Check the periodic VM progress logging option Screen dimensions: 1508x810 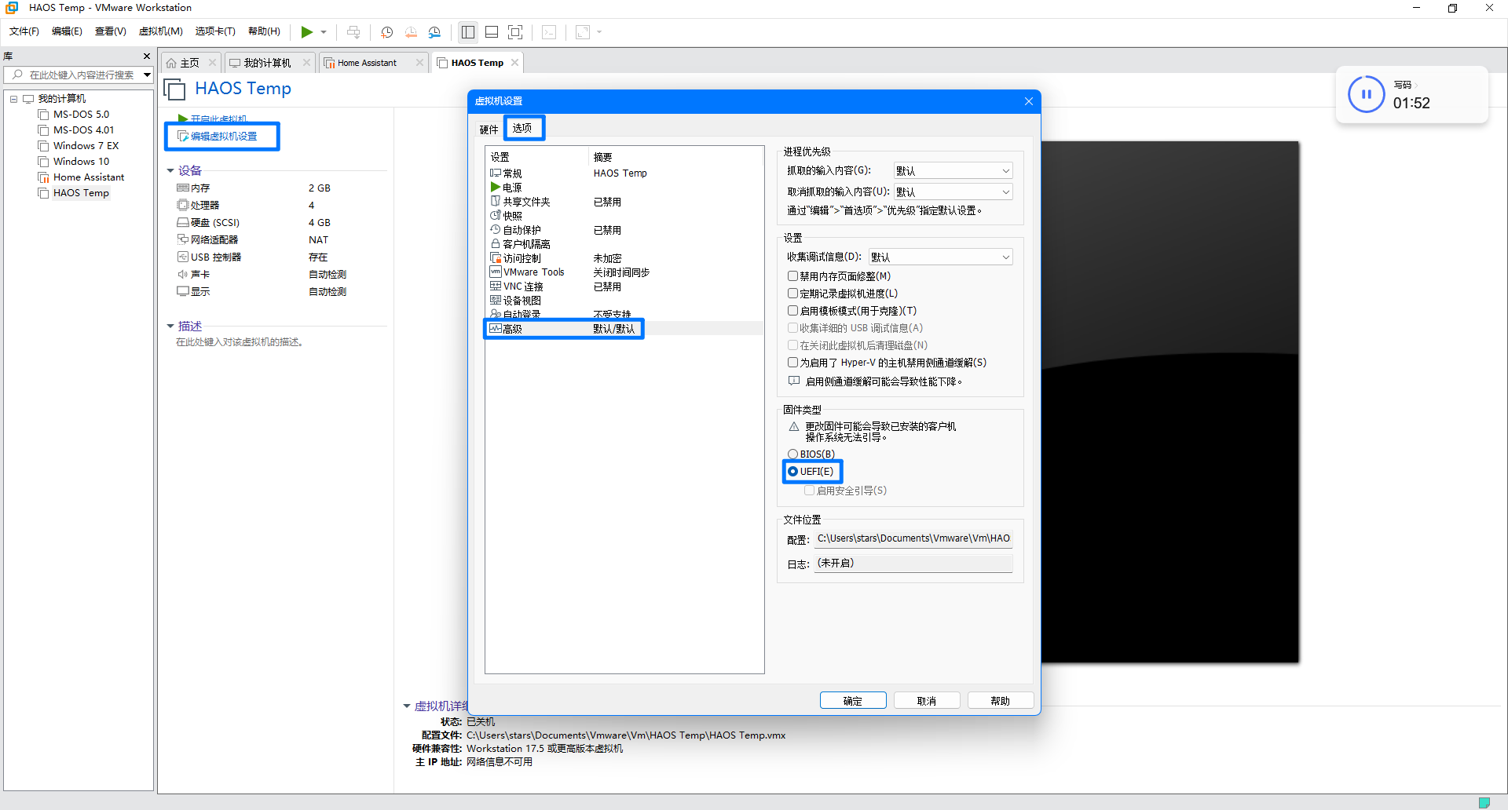click(793, 294)
